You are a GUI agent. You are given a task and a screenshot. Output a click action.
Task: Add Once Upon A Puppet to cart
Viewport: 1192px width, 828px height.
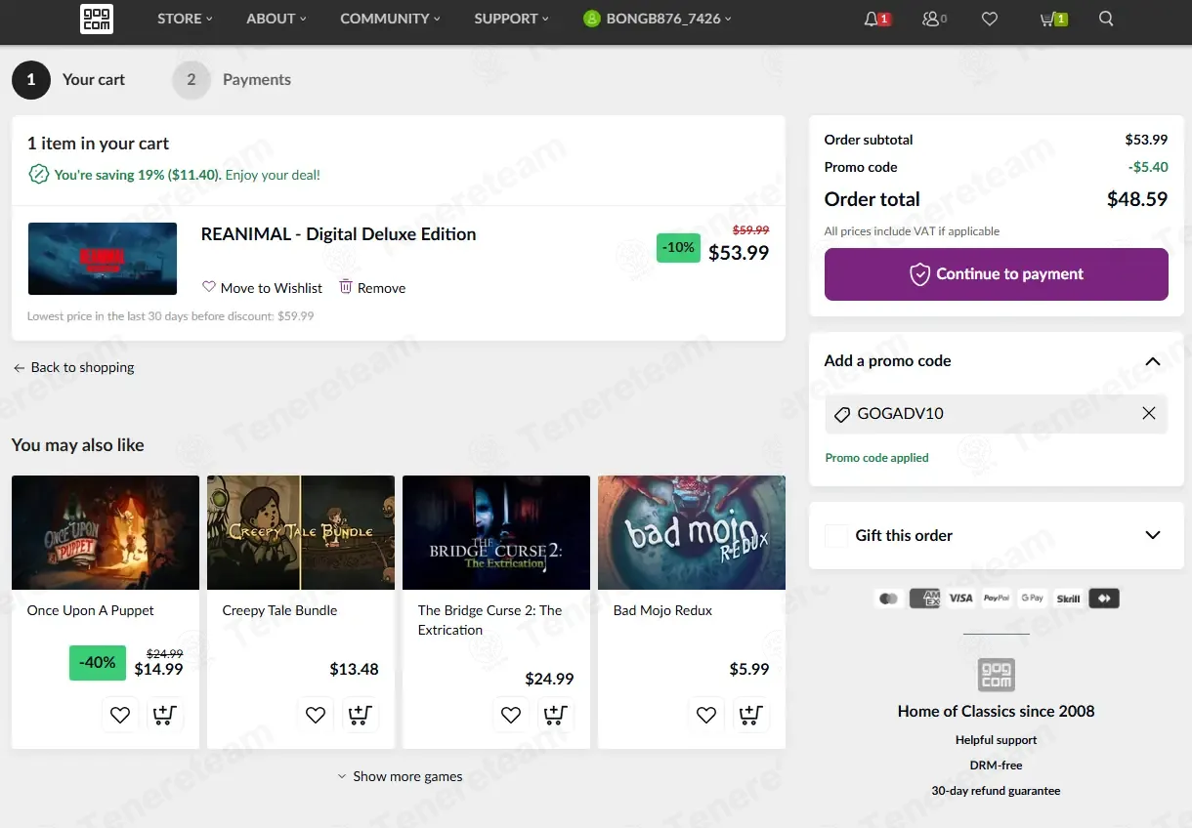(x=164, y=715)
